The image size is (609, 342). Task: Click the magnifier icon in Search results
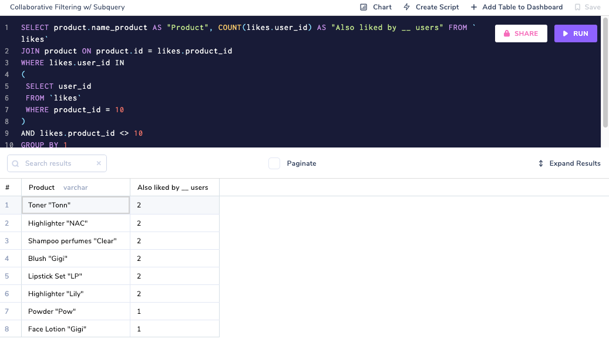(15, 163)
